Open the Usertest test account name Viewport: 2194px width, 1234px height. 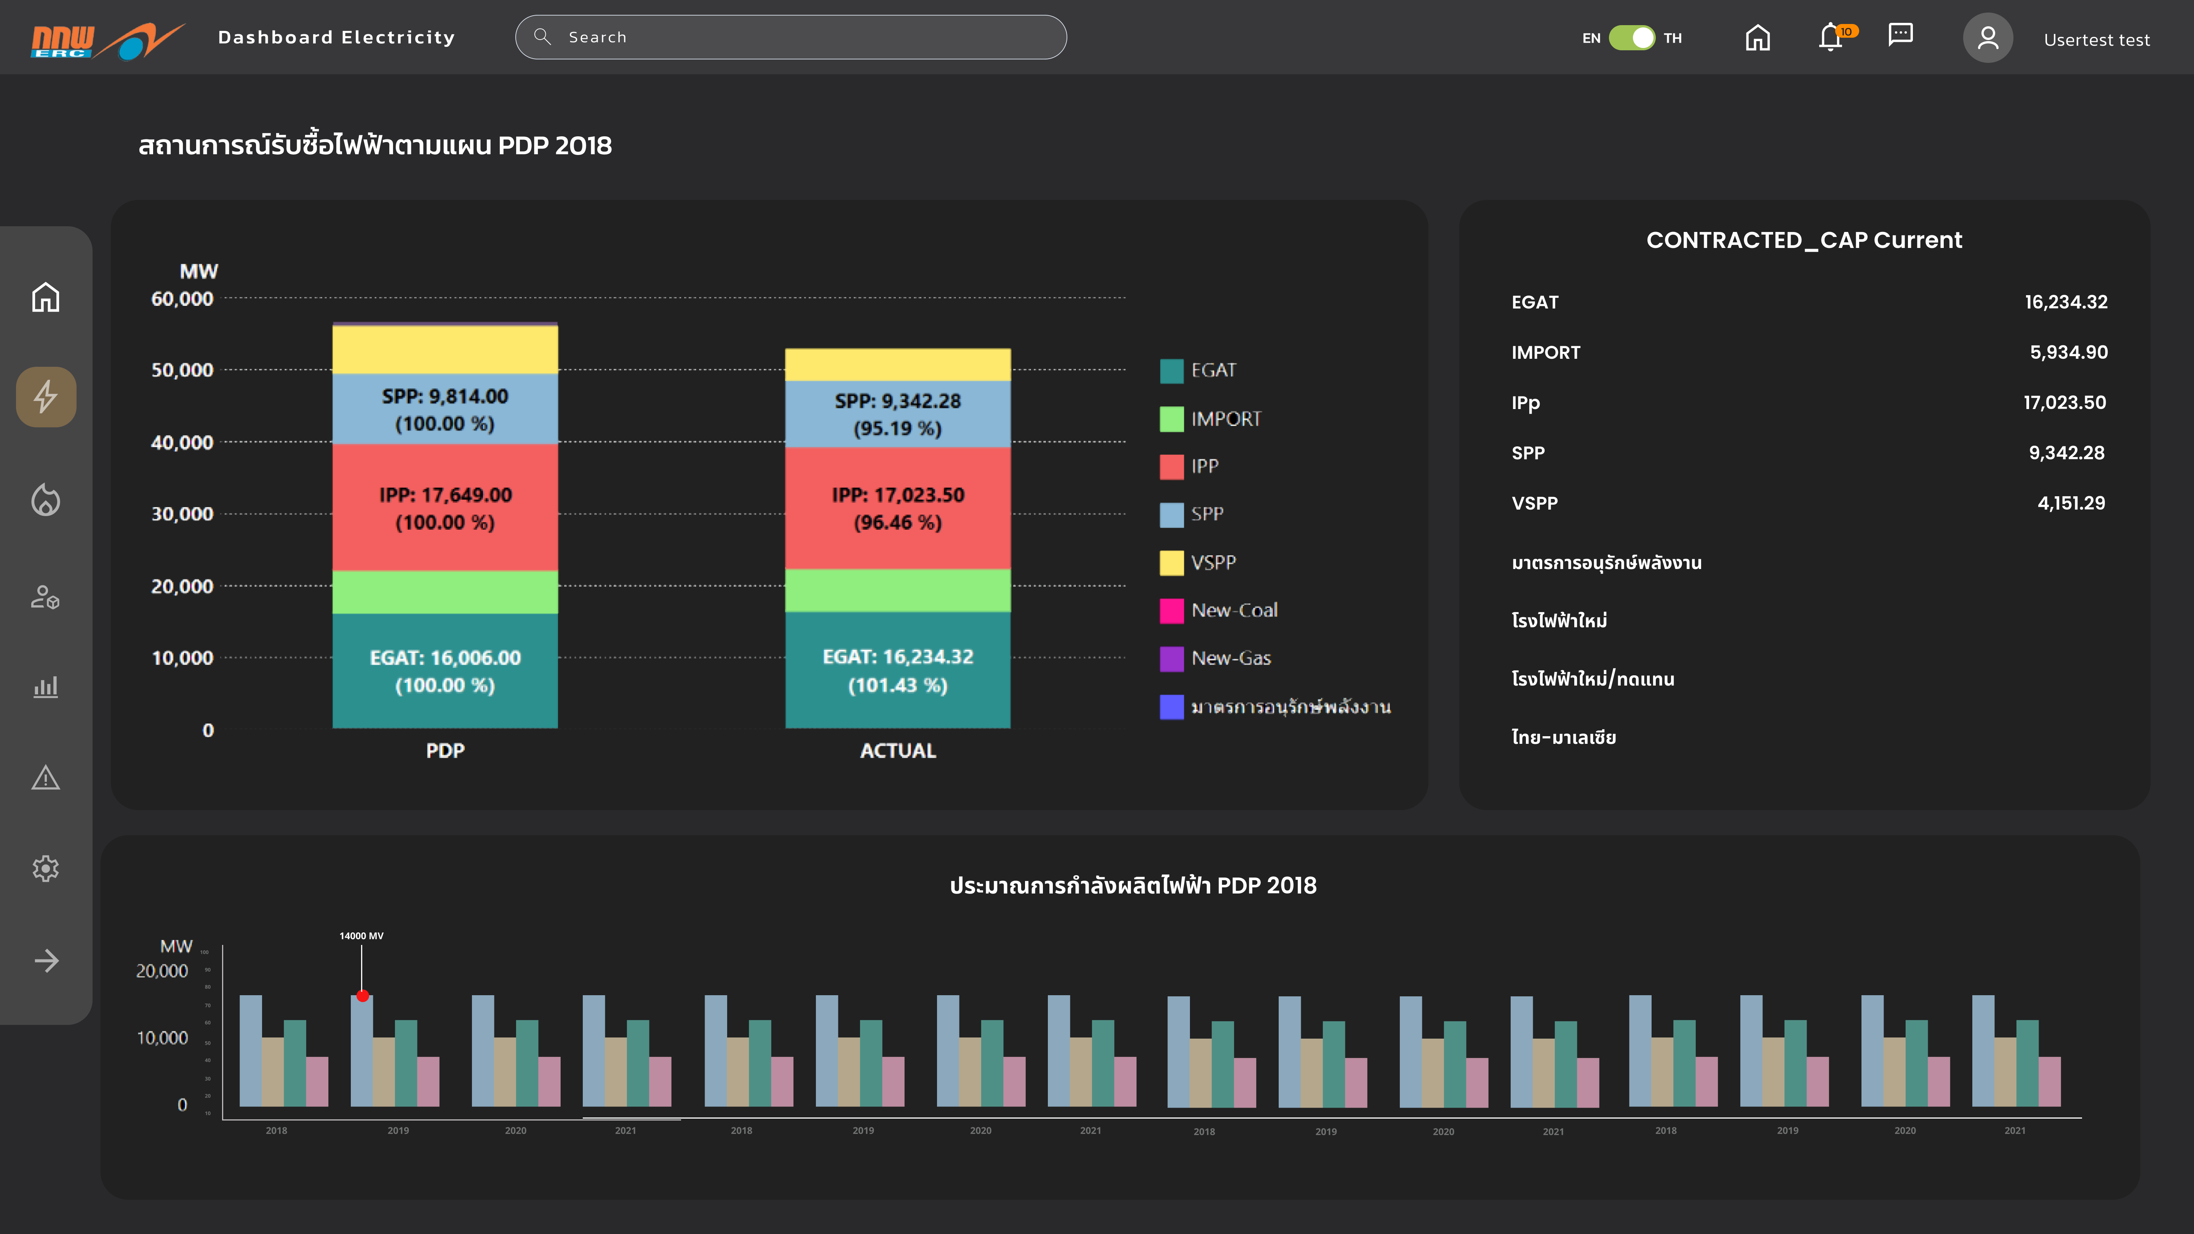point(2097,39)
